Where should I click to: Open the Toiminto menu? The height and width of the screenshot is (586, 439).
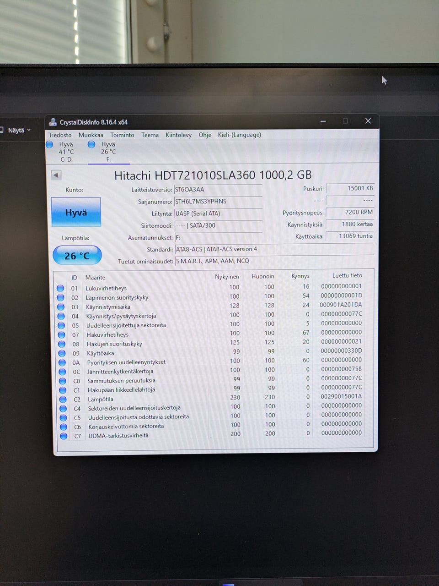(x=122, y=135)
